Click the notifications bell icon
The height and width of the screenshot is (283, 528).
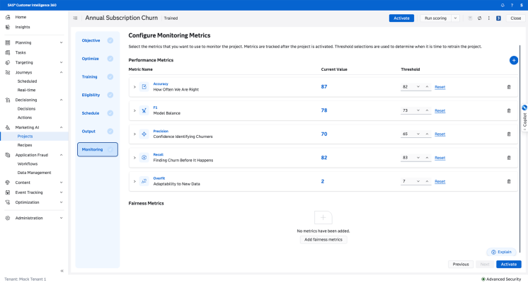[x=502, y=5]
